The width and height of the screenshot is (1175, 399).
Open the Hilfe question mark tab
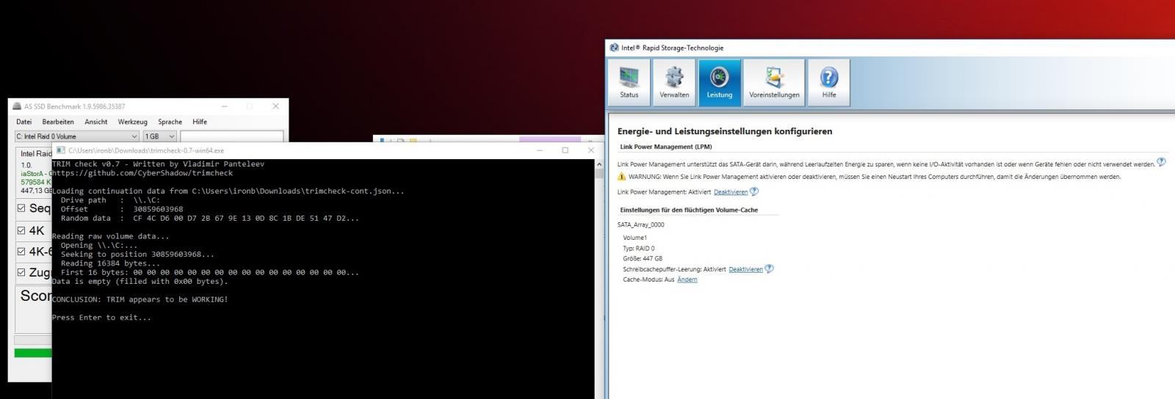pos(829,83)
